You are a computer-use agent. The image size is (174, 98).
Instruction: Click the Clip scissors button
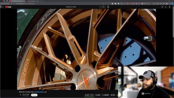113,95
